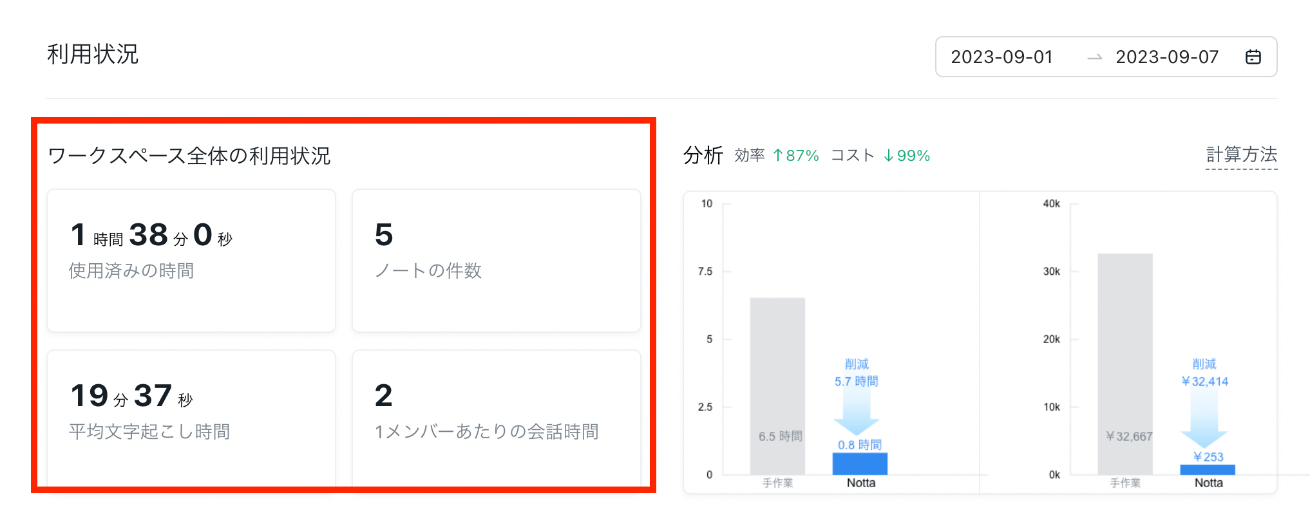The height and width of the screenshot is (511, 1310).
Task: Click the gray 6.5 時間 manual bar
Action: 777,386
